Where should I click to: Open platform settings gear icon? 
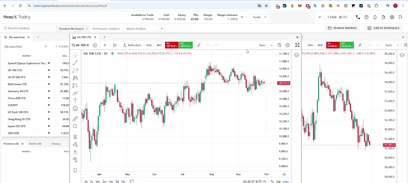(x=392, y=17)
